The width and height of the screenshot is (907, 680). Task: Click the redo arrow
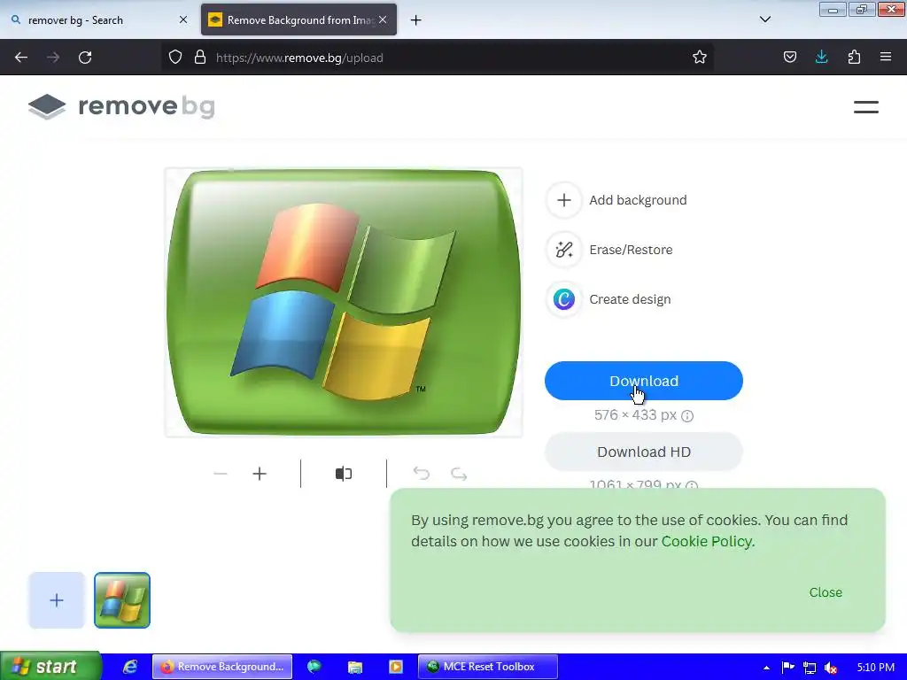pos(459,475)
